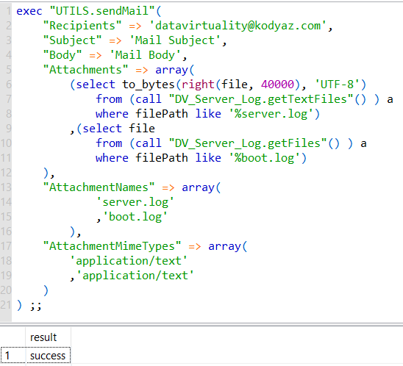Click line number 13 in gutter
403x366 pixels.
(6, 187)
